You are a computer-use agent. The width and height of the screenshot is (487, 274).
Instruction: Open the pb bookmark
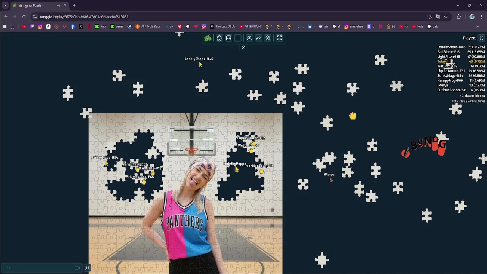click(x=323, y=27)
